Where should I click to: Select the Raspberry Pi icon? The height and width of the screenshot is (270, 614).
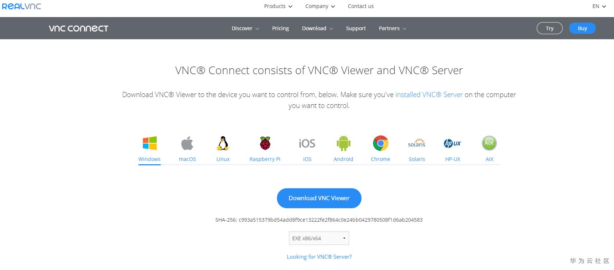click(x=265, y=143)
